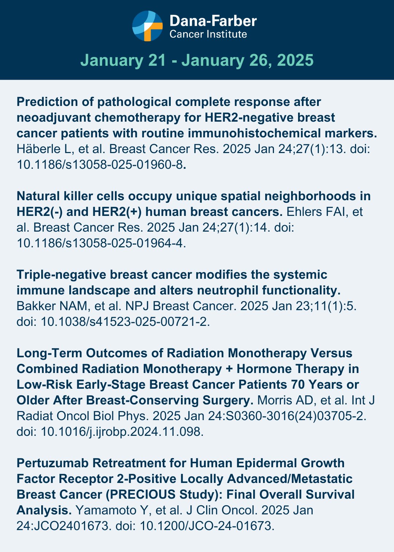The height and width of the screenshot is (552, 394).
Task: Click the Dana-Farber Cancer Institute wordmark
Action: (x=213, y=26)
